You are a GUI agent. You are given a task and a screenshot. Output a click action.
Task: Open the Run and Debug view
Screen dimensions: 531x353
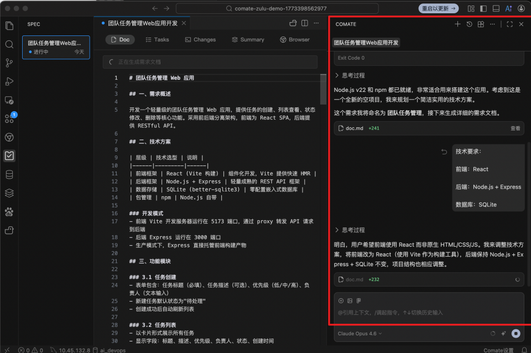pyautogui.click(x=9, y=81)
